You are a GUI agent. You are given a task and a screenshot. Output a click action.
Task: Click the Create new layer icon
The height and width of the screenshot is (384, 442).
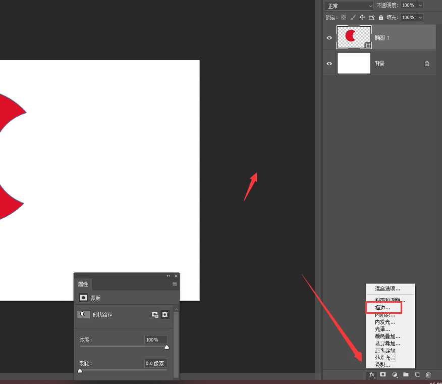coord(417,375)
